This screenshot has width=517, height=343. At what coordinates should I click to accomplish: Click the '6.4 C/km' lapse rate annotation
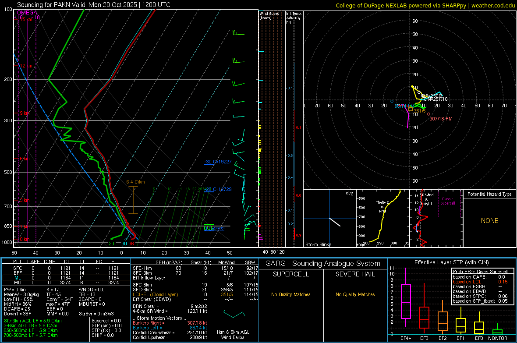(135, 182)
